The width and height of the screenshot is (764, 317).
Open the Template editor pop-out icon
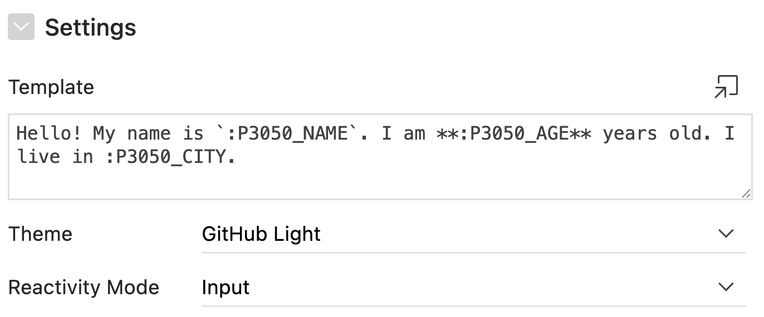[x=726, y=87]
